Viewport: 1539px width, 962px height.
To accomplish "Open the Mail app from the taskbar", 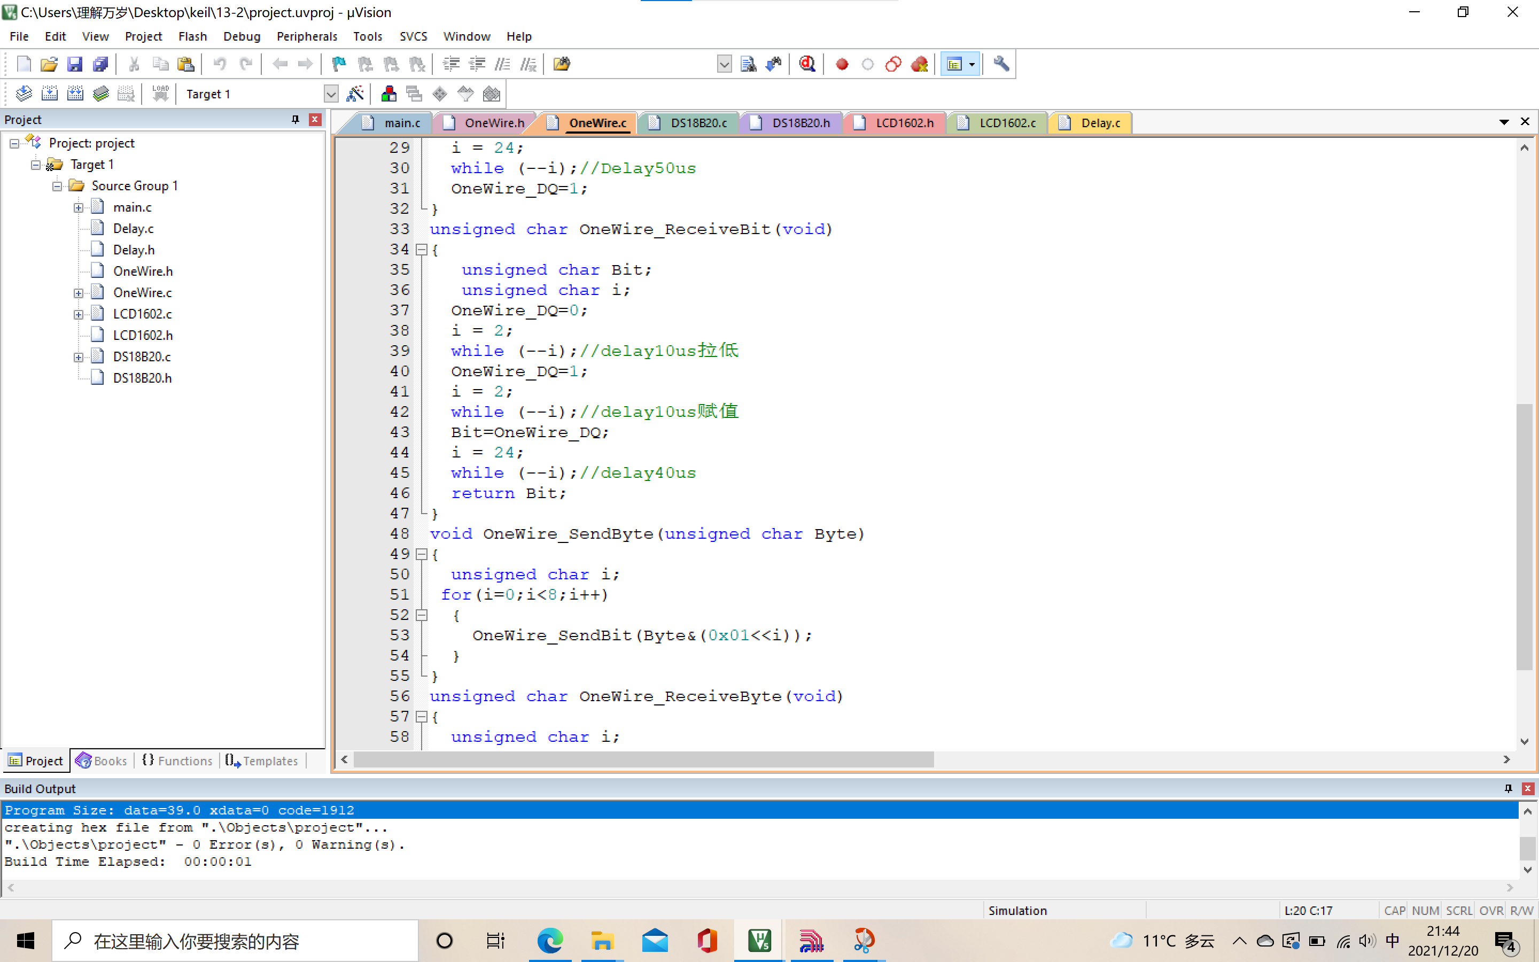I will pos(655,941).
